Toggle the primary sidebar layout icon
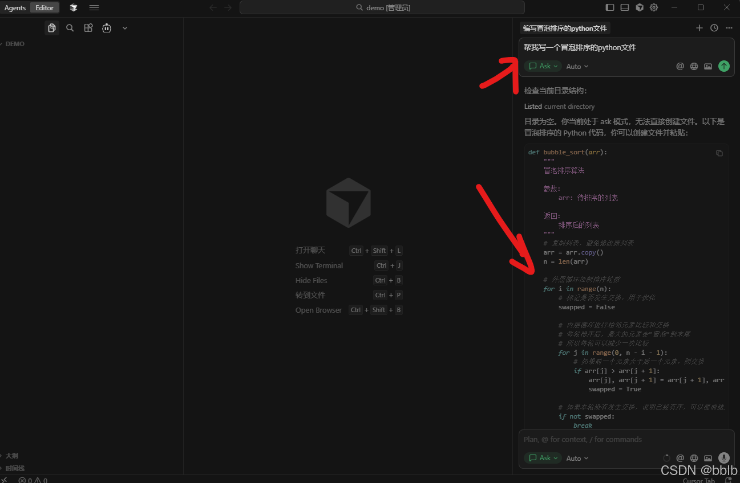This screenshot has height=483, width=740. point(610,8)
